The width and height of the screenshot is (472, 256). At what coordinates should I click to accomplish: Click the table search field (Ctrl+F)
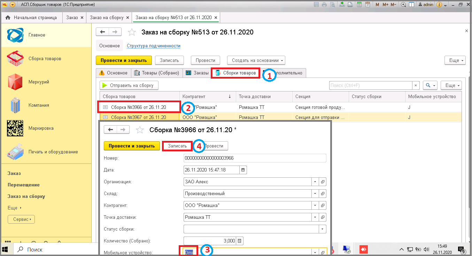[x=371, y=85]
